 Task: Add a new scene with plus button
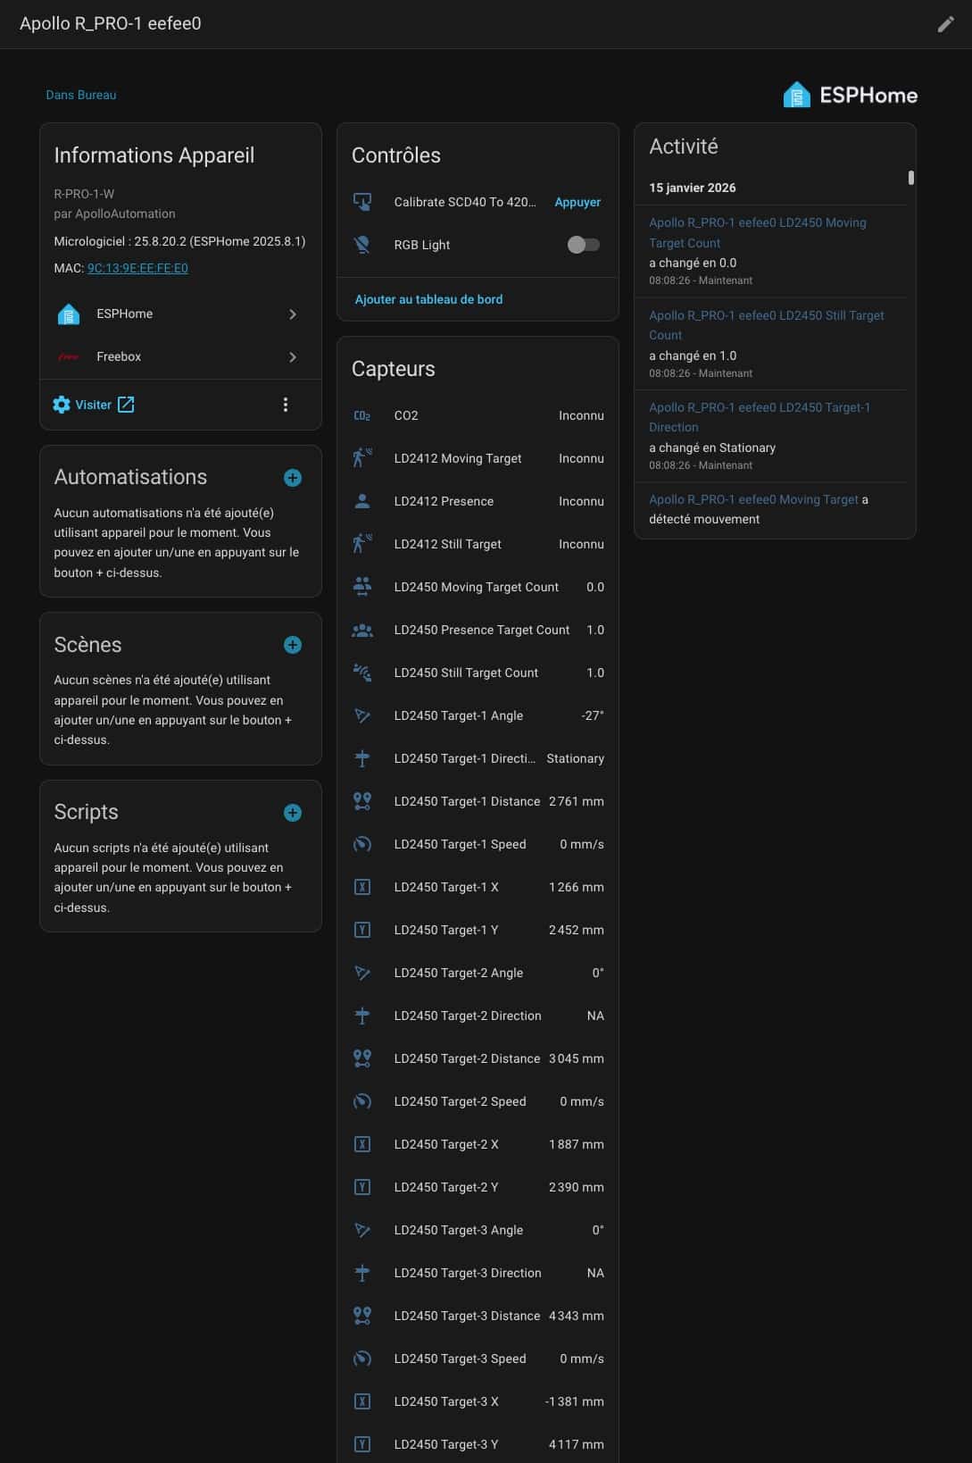pyautogui.click(x=292, y=645)
